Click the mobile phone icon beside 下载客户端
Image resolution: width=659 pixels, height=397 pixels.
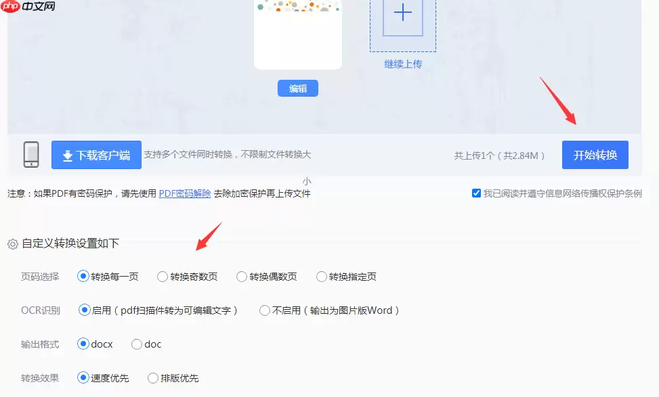[x=32, y=154]
